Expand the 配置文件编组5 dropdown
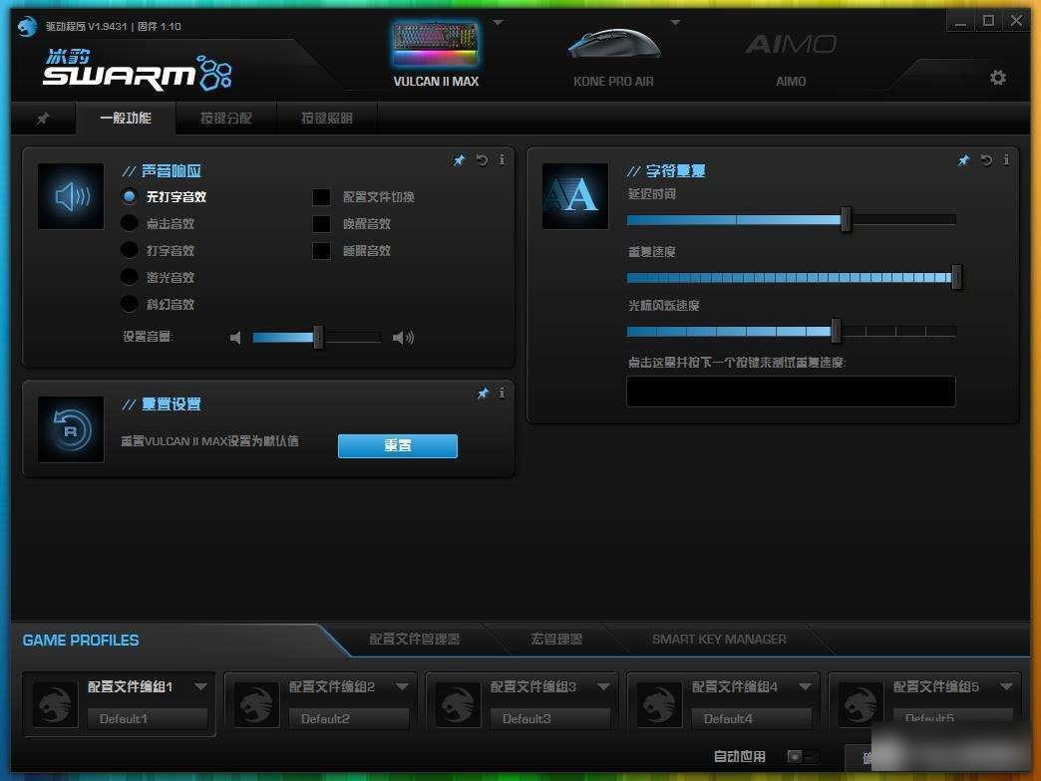 click(x=1006, y=686)
